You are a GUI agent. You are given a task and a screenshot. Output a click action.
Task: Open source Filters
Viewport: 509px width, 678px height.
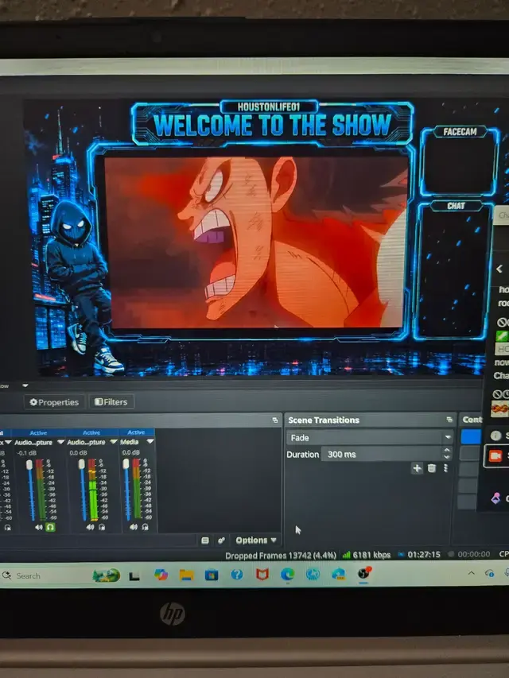[111, 401]
